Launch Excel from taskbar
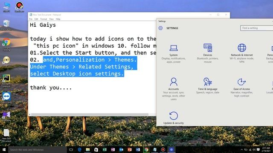The height and width of the screenshot is (153, 273). 105,150
